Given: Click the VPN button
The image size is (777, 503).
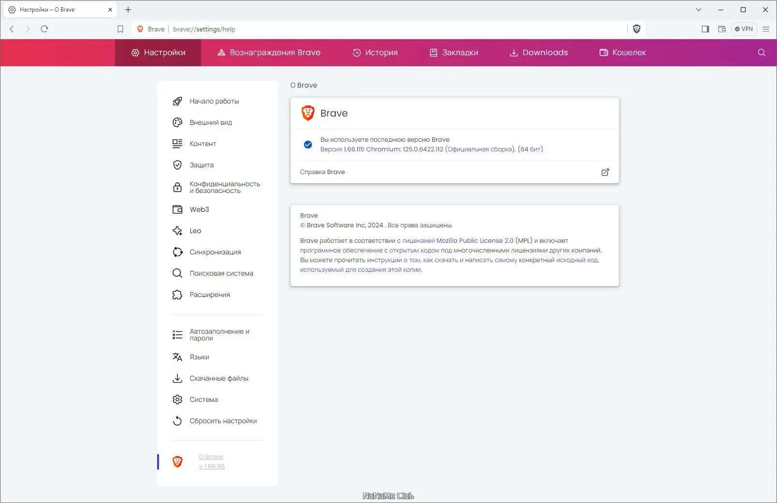Looking at the screenshot, I should point(744,29).
